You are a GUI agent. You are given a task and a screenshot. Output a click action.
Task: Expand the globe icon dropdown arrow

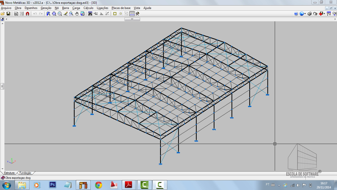pos(305,14)
